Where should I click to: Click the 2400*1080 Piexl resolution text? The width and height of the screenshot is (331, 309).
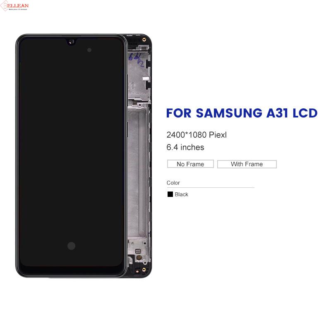pyautogui.click(x=197, y=135)
